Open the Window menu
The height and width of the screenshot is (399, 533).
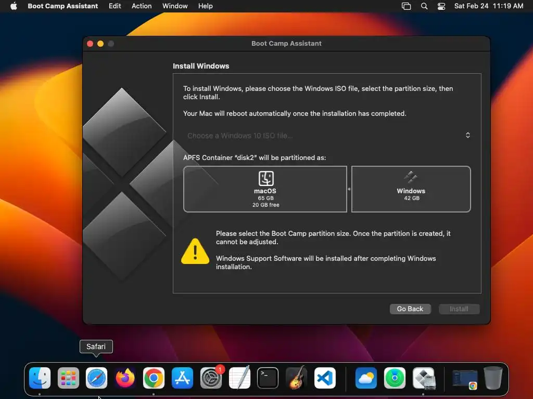pyautogui.click(x=175, y=6)
